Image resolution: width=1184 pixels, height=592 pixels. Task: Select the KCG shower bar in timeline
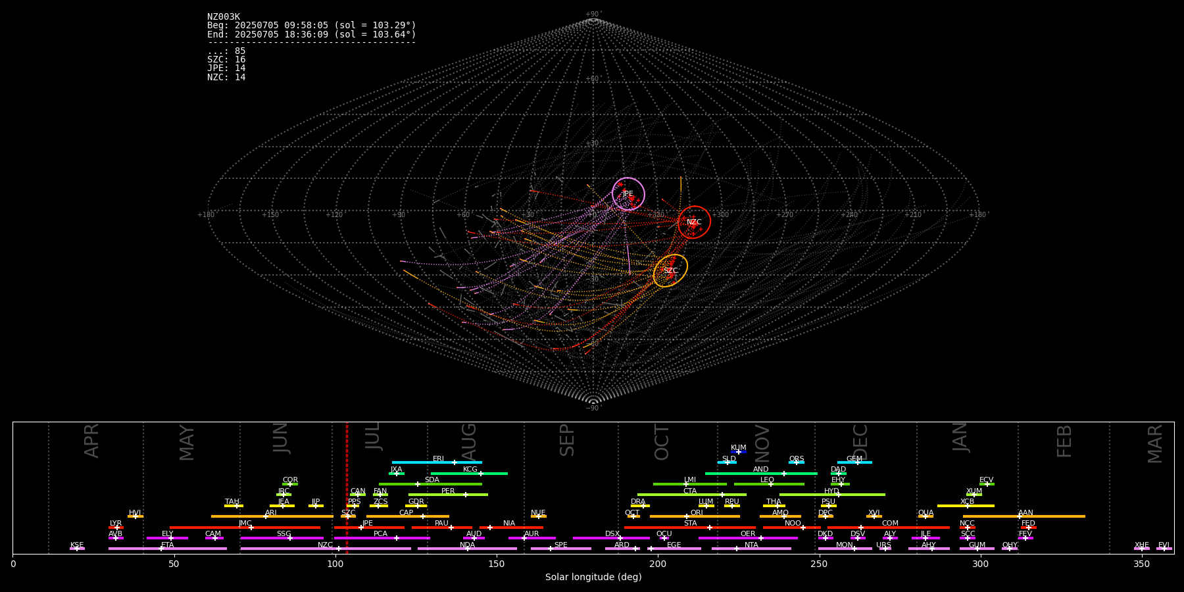tap(469, 473)
